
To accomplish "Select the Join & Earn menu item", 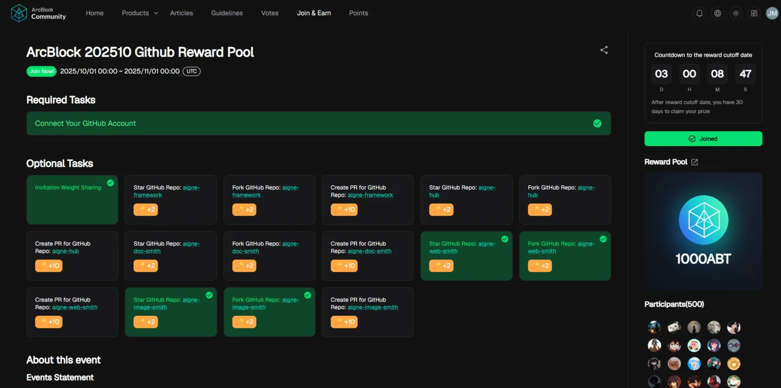I will [x=314, y=13].
